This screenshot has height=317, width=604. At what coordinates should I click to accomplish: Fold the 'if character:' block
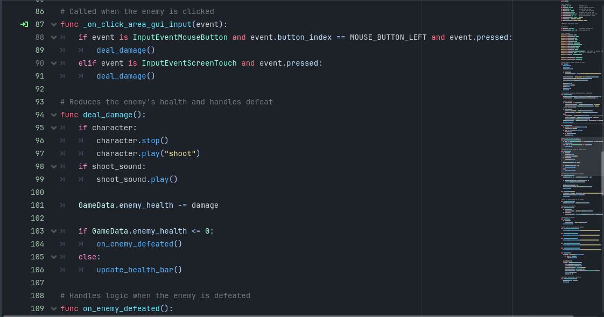53,128
